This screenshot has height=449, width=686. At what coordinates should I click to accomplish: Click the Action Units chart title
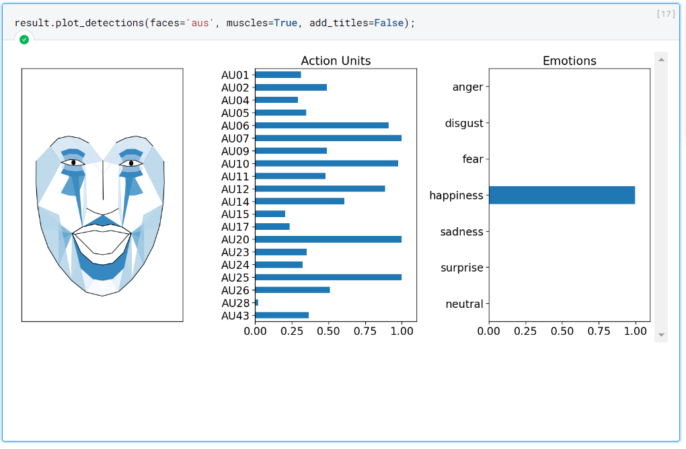[336, 60]
